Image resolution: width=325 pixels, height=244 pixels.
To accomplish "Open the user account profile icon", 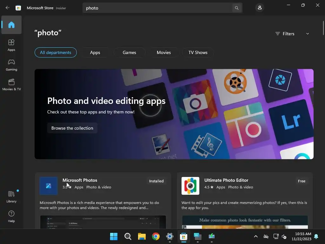I will [x=260, y=8].
